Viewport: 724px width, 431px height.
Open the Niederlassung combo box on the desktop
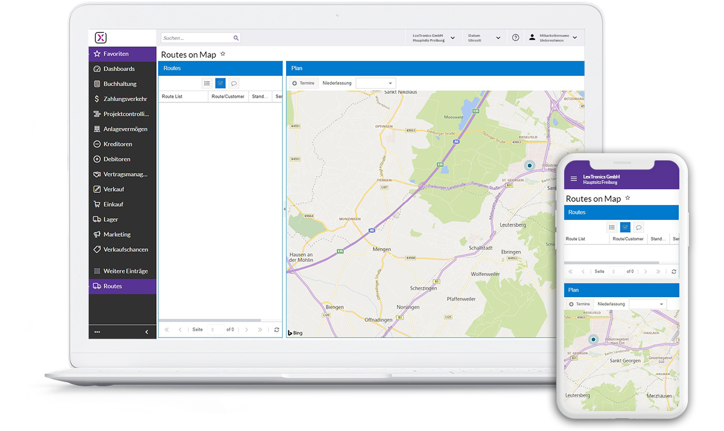[375, 83]
